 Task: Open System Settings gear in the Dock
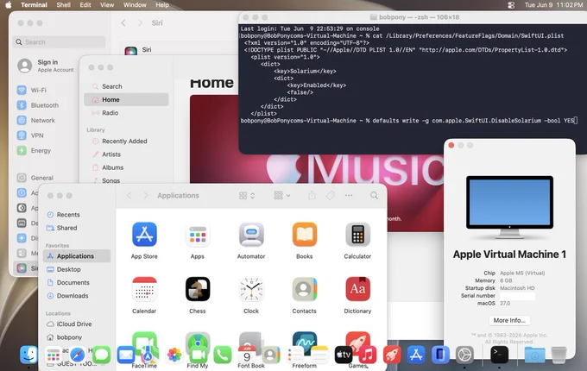point(464,355)
